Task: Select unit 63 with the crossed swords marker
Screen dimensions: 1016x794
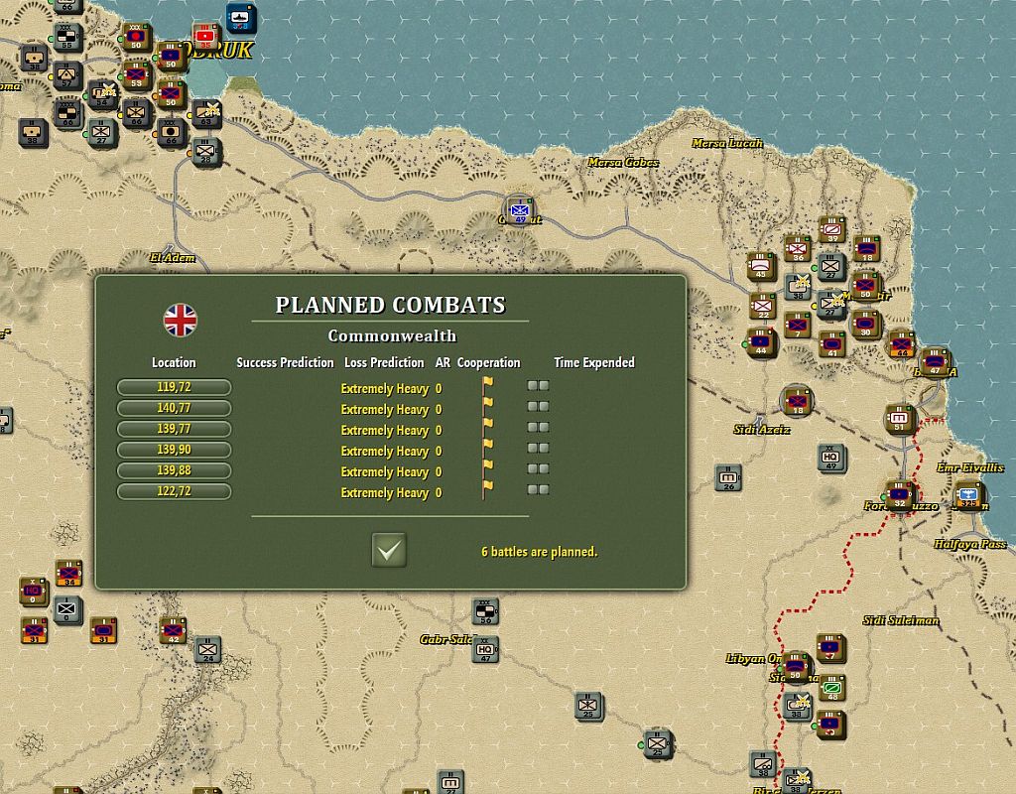Action: point(206,113)
